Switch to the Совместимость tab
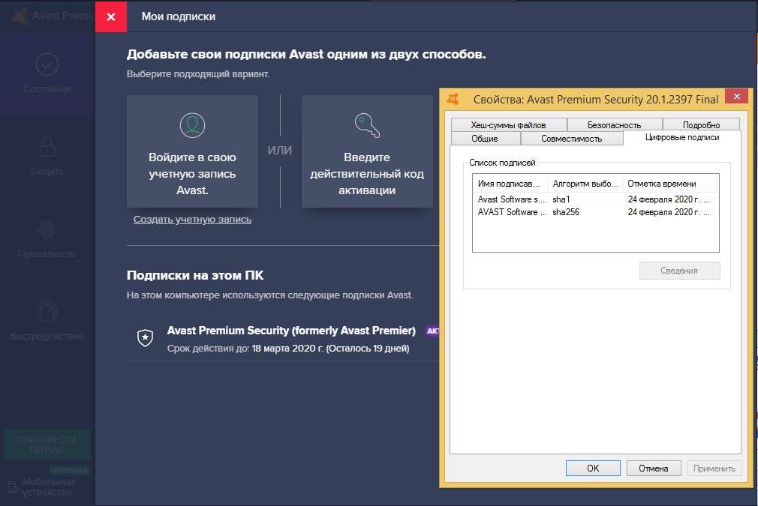 [571, 138]
